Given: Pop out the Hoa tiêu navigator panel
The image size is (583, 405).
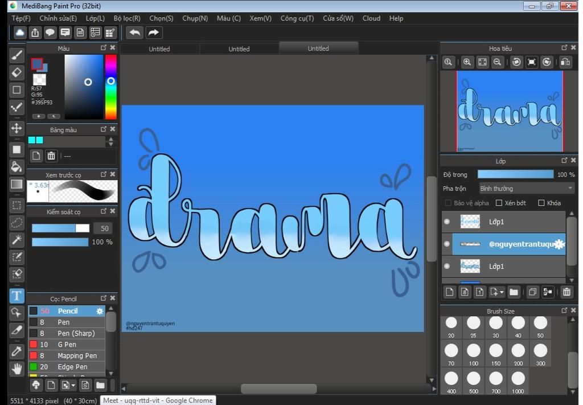Looking at the screenshot, I should tap(564, 48).
